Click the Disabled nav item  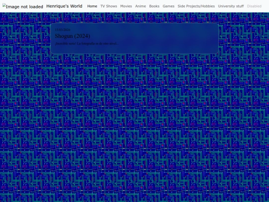[254, 6]
